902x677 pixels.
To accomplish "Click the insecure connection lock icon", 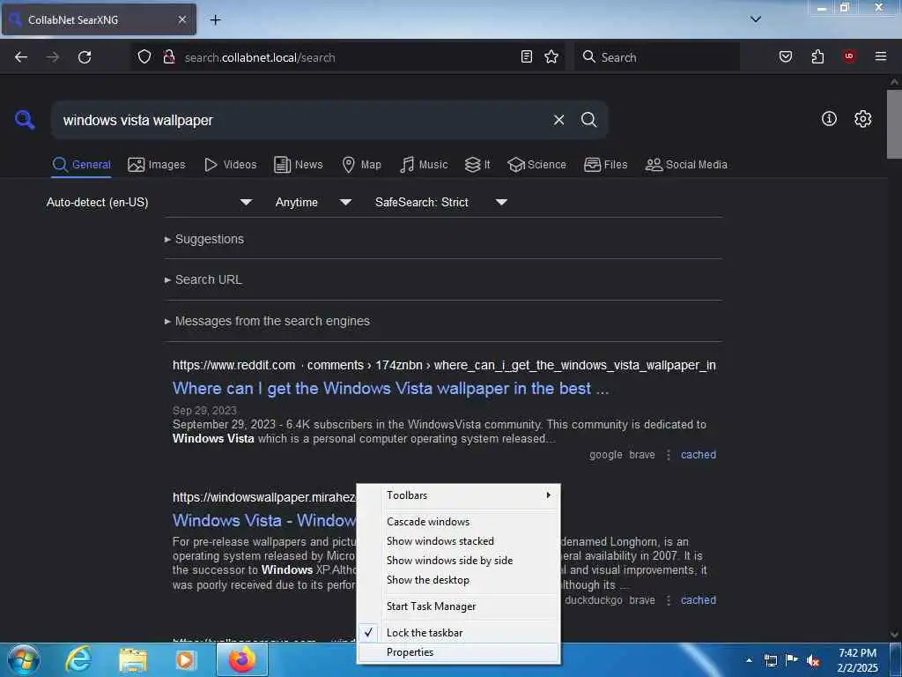I will pos(169,56).
